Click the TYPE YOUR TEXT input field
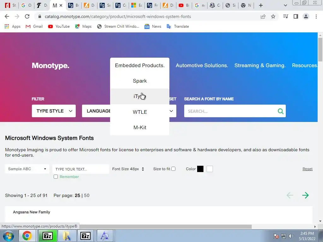 pos(80,169)
